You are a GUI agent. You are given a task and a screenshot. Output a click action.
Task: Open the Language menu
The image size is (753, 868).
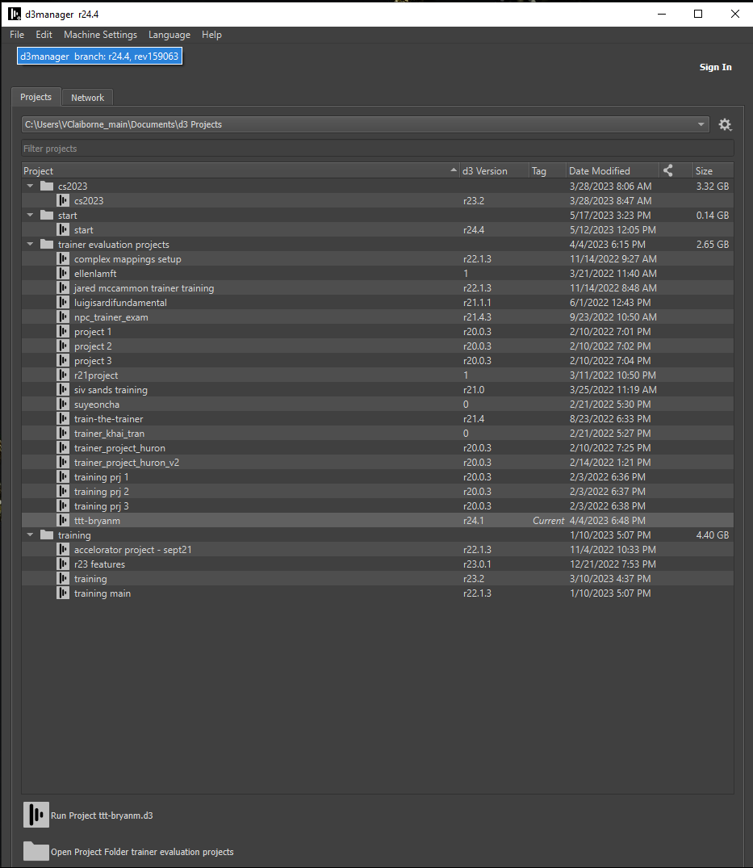169,35
